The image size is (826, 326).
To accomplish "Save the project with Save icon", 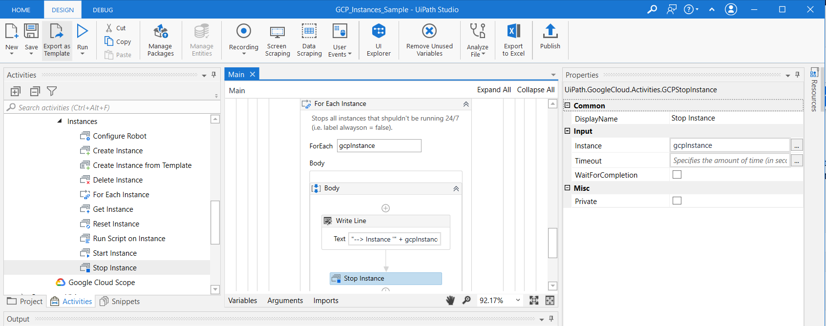I will pos(31,31).
